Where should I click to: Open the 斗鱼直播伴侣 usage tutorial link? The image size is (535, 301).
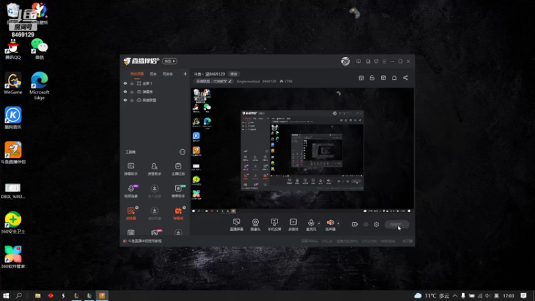point(144,241)
